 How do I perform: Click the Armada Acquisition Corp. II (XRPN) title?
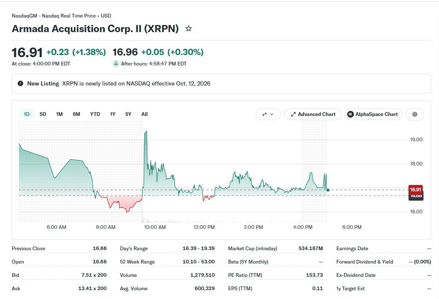point(95,28)
